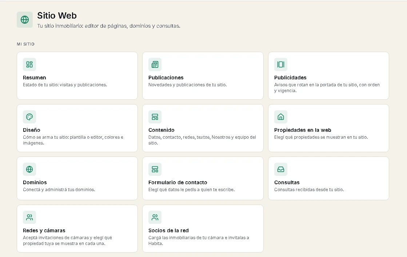Open the Contenido card title
The height and width of the screenshot is (257, 407).
click(161, 130)
